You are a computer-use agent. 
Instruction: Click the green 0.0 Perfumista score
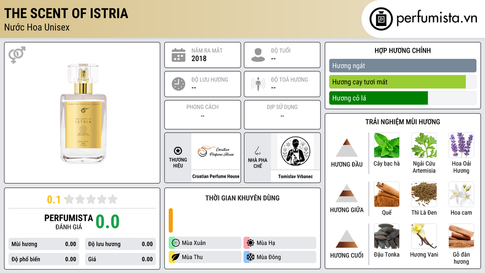[x=108, y=222]
